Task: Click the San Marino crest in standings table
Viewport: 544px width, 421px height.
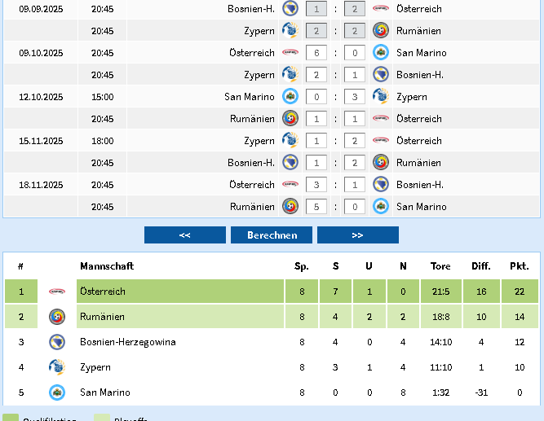Action: pyautogui.click(x=57, y=392)
